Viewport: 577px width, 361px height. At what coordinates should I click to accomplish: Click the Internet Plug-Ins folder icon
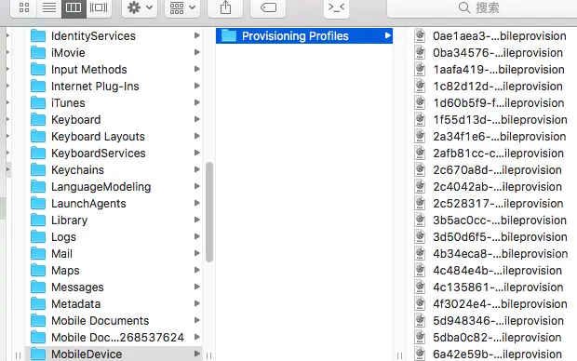coord(38,87)
